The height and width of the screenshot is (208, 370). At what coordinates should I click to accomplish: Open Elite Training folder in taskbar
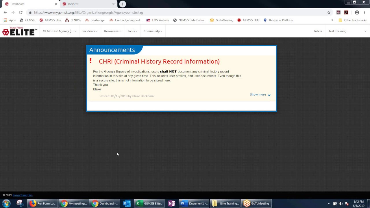pyautogui.click(x=225, y=203)
